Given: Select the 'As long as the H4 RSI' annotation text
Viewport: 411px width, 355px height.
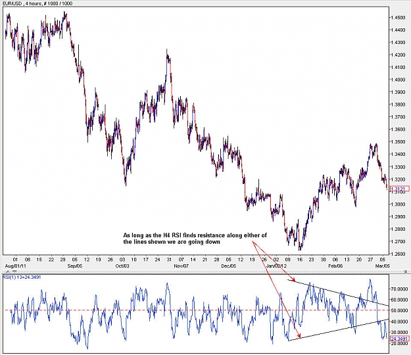Looking at the screenshot, I should (x=195, y=239).
